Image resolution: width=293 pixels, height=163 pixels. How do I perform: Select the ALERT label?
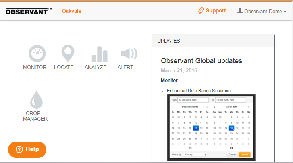coord(125,67)
